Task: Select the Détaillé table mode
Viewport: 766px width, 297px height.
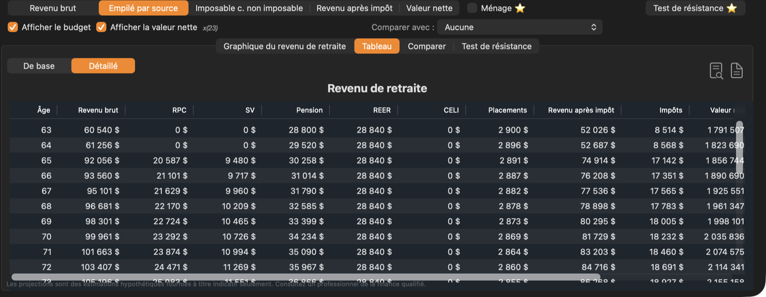Action: pos(103,66)
